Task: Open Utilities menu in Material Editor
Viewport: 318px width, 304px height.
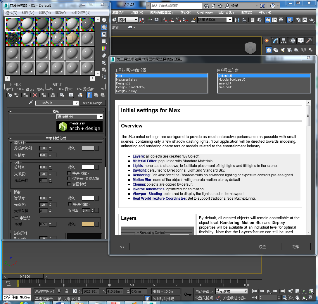Action: pyautogui.click(x=80, y=13)
